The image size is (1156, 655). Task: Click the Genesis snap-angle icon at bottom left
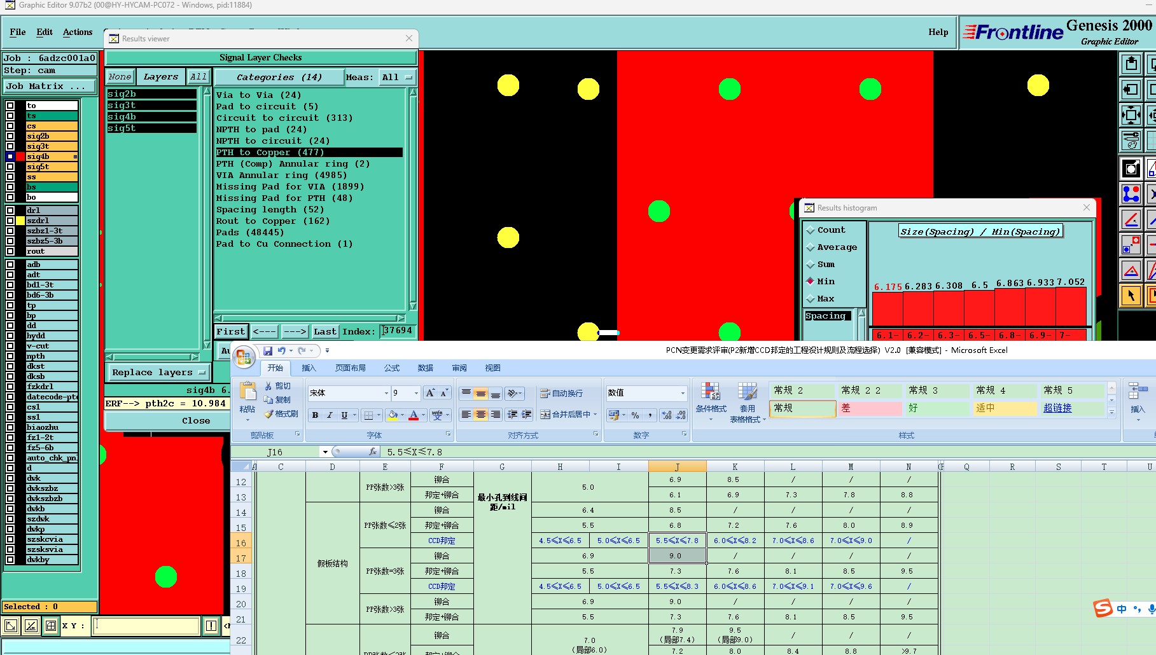(x=31, y=626)
